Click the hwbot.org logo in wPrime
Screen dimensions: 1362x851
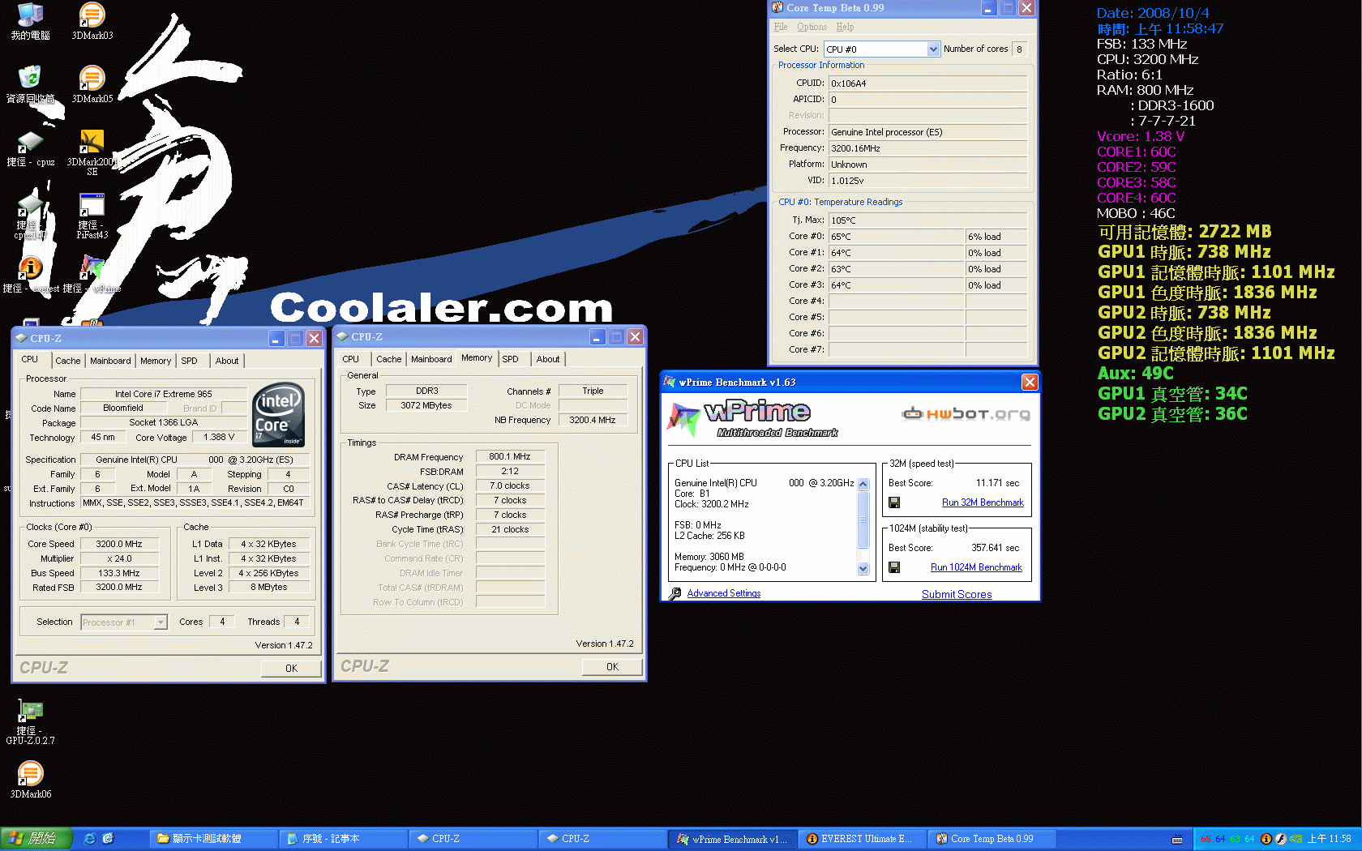coord(966,414)
